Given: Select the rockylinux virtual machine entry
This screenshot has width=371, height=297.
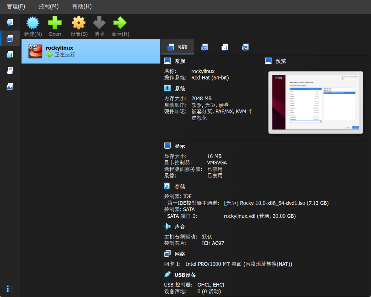Looking at the screenshot, I should [91, 51].
